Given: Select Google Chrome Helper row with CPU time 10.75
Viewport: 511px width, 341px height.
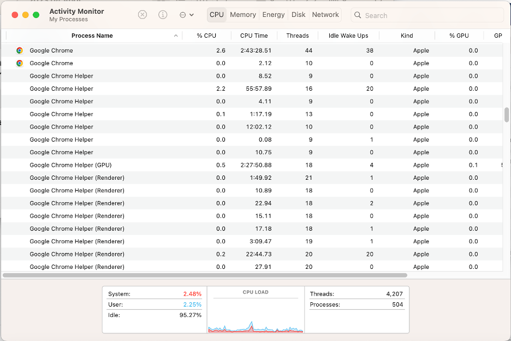Looking at the screenshot, I should [252, 152].
